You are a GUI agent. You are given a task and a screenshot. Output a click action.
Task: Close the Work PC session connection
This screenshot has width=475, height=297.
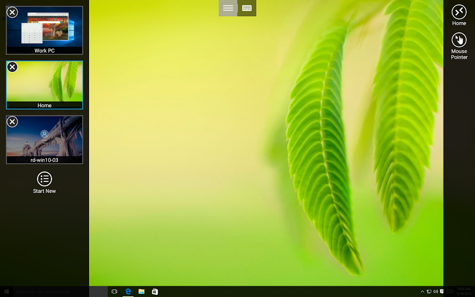click(12, 12)
